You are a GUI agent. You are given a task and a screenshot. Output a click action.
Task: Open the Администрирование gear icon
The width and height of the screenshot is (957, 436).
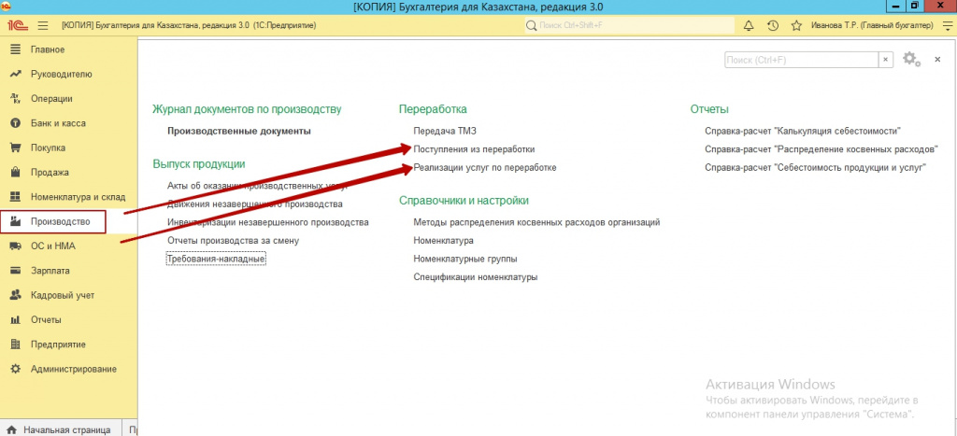pos(15,369)
